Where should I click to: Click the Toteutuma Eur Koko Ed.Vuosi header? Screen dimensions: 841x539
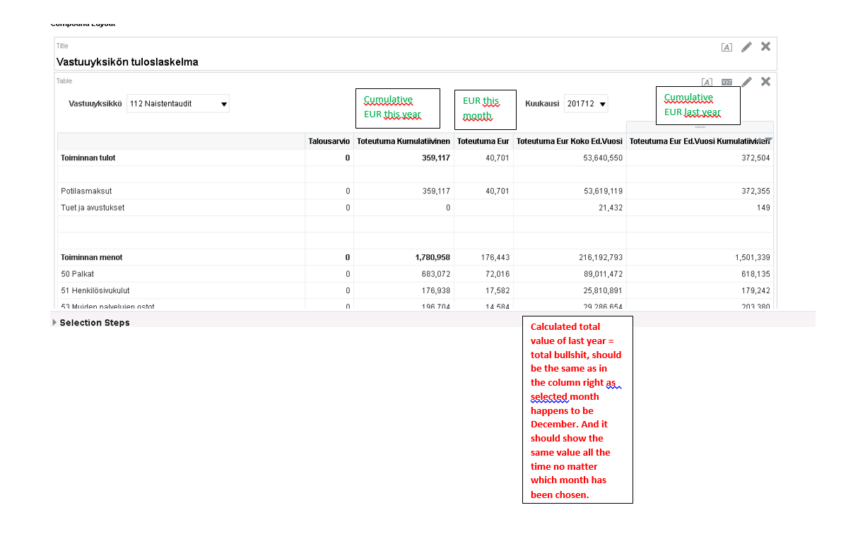coord(569,142)
